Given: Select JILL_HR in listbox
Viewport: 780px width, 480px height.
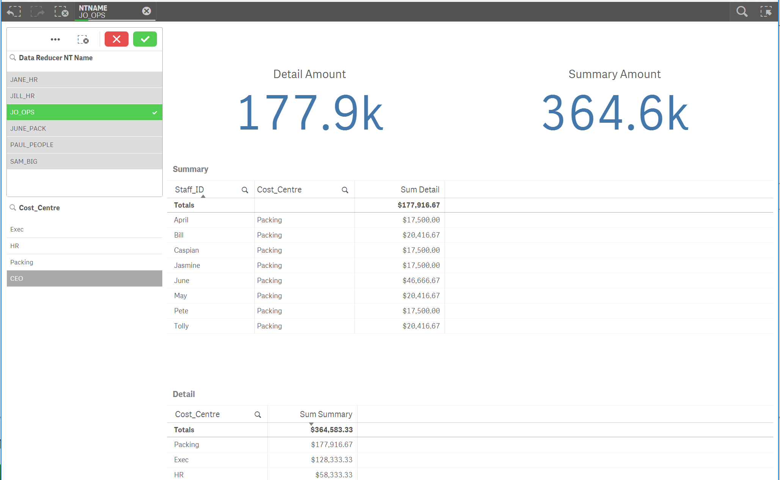Looking at the screenshot, I should pyautogui.click(x=85, y=96).
